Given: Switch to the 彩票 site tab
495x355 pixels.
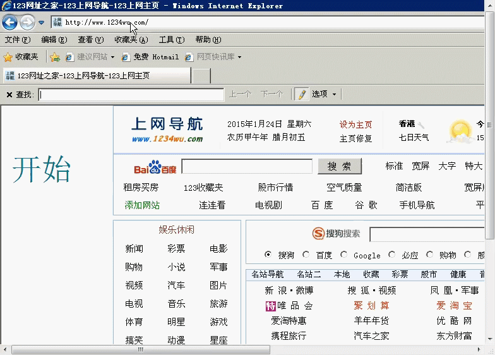Looking at the screenshot, I should [x=400, y=274].
